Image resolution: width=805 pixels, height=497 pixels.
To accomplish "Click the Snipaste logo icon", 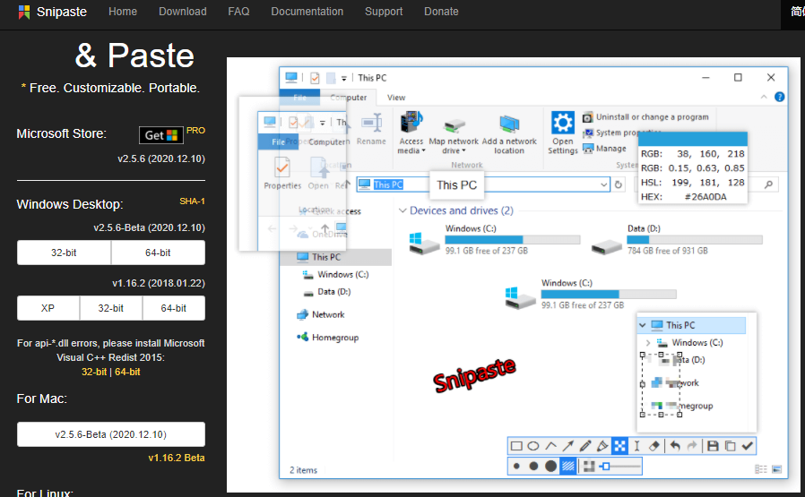I will pyautogui.click(x=23, y=12).
